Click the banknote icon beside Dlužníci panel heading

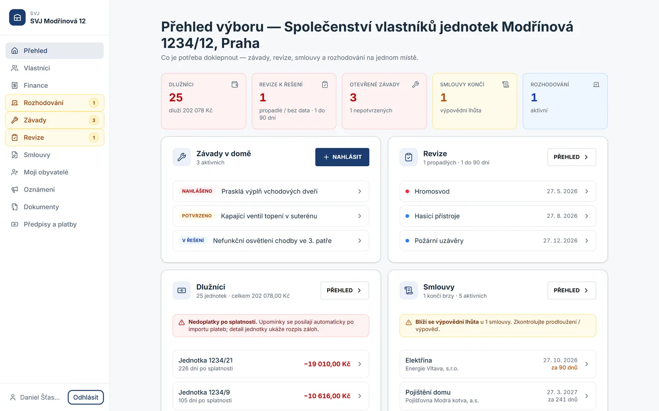(182, 291)
